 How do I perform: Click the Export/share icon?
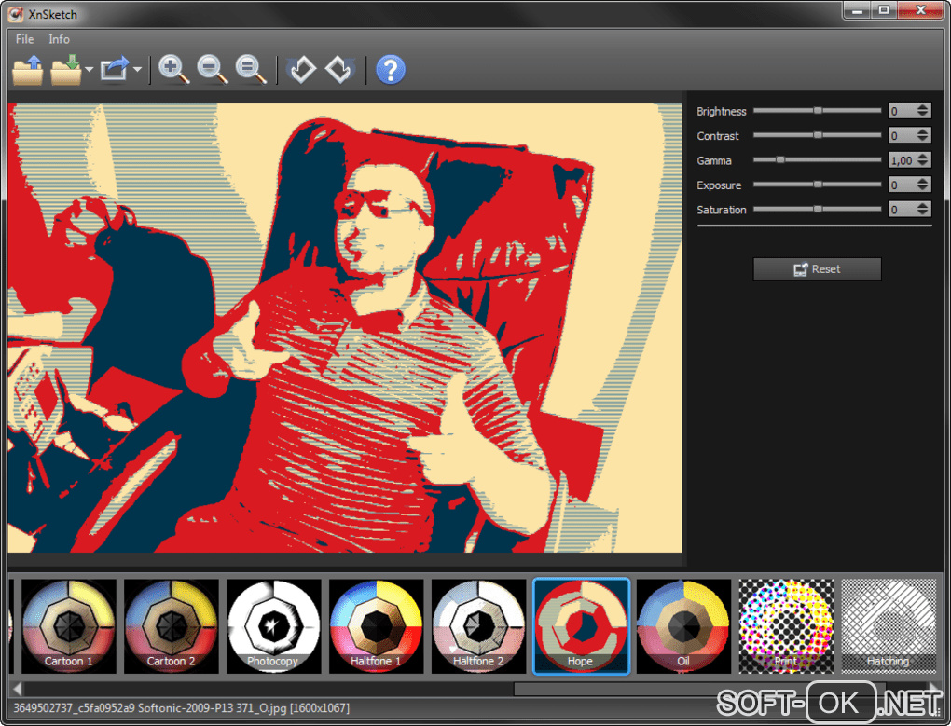115,69
